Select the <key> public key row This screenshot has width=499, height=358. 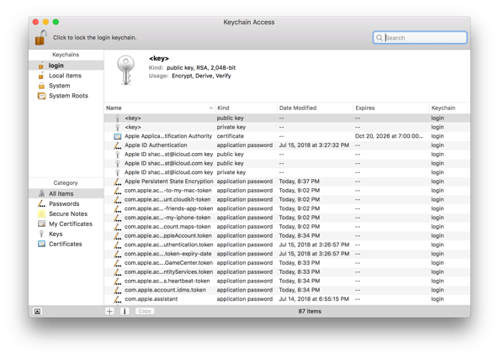[x=287, y=118]
